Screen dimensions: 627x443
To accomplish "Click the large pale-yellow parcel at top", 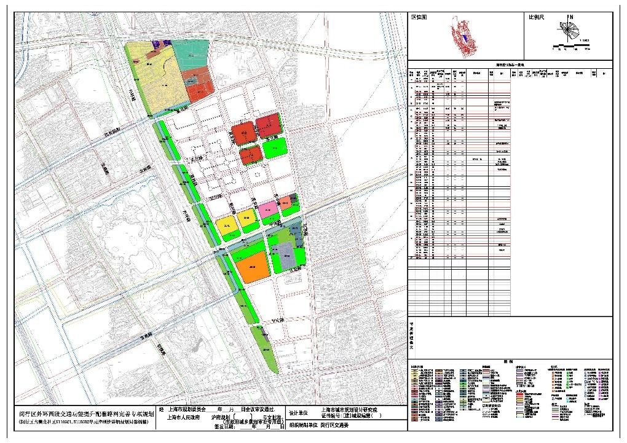I will click(x=163, y=82).
